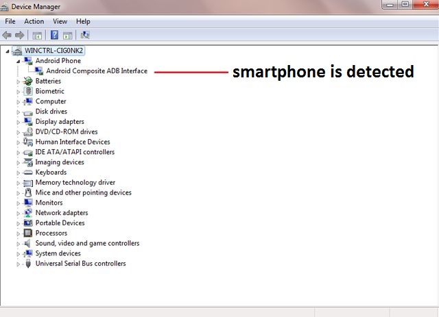Click the Show/Hide Console Tree toolbar icon
439x317 pixels.
coord(37,36)
